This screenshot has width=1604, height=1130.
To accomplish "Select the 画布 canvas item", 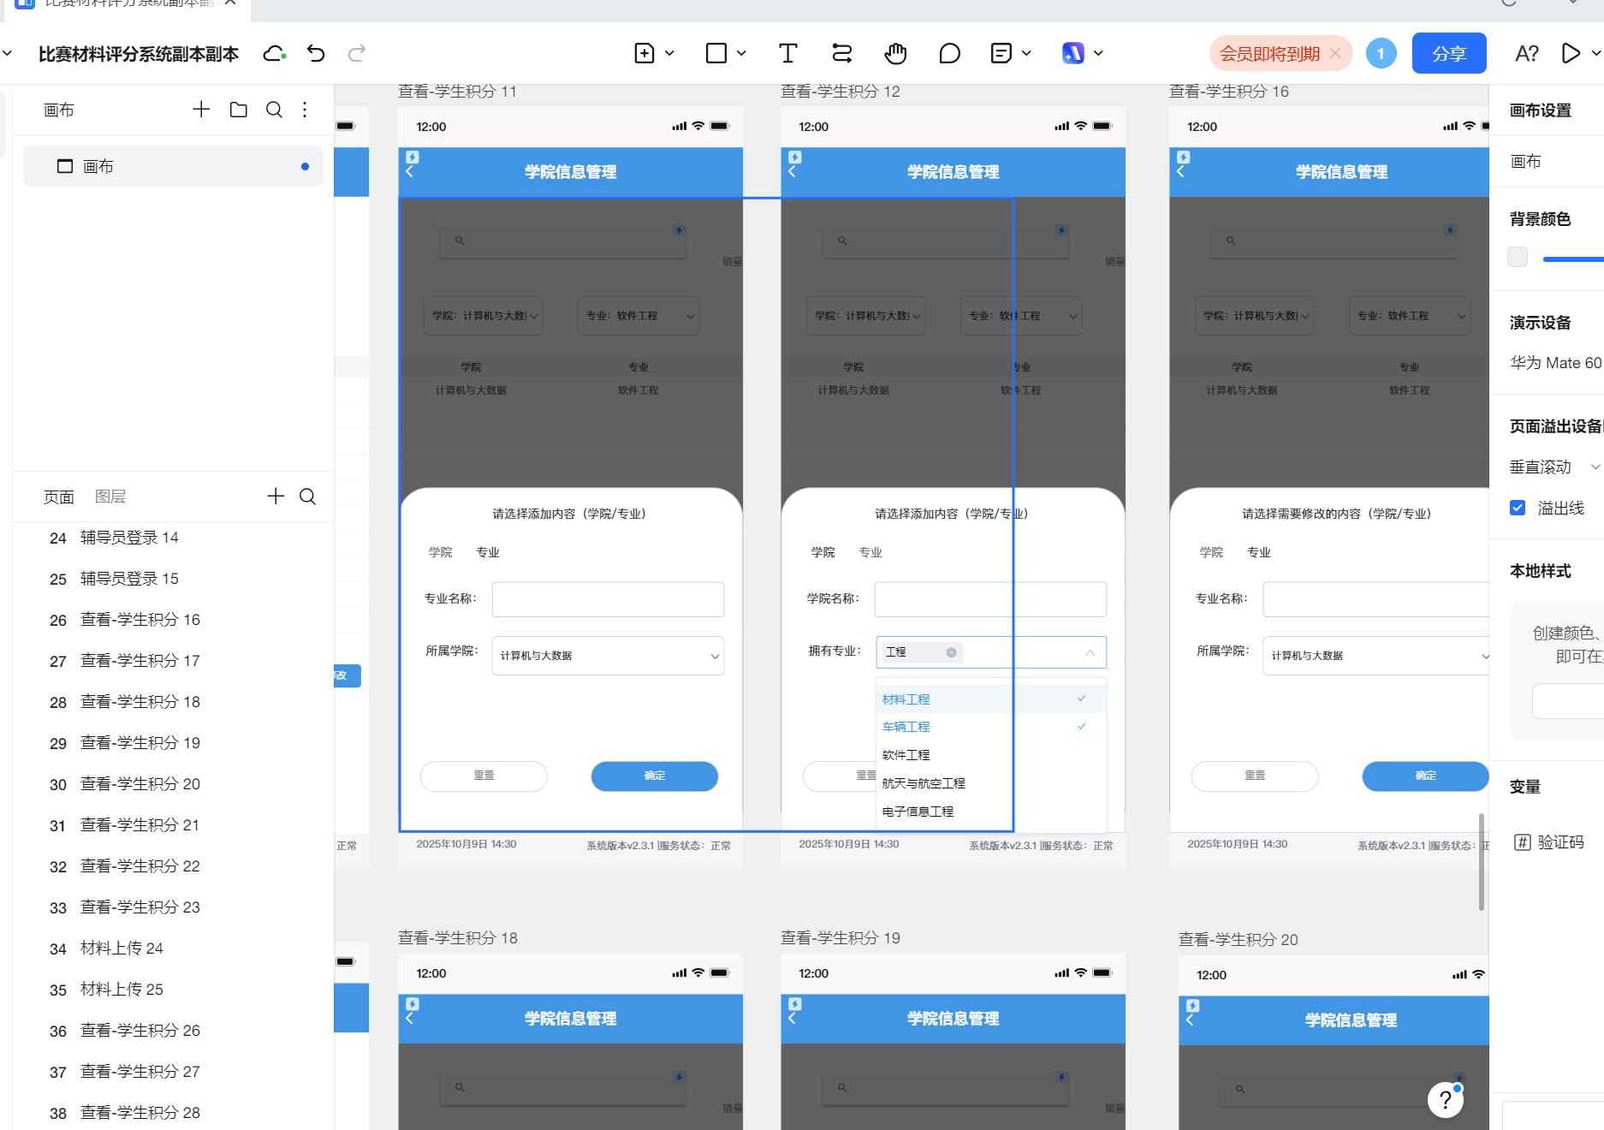I will pyautogui.click(x=173, y=166).
